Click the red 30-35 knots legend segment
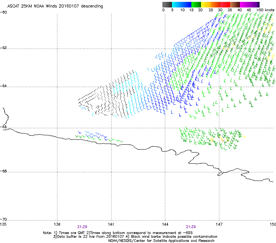The width and height of the screenshot is (276, 243). point(225,4)
